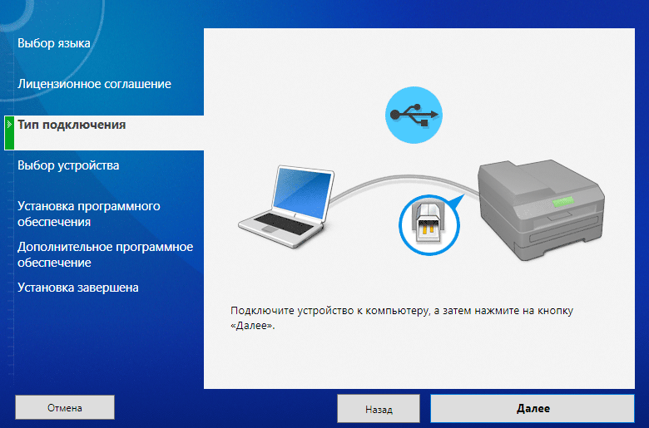
Task: Click the USB type-B connector icon
Action: pyautogui.click(x=429, y=224)
